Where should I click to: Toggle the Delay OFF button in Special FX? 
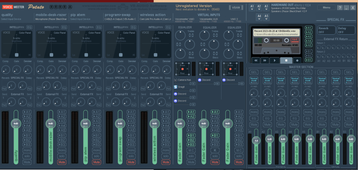(x=346, y=30)
